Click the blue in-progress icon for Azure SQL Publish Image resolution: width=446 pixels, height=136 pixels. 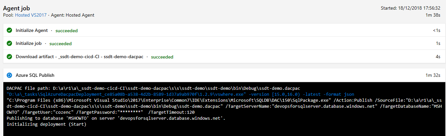pyautogui.click(x=9, y=75)
